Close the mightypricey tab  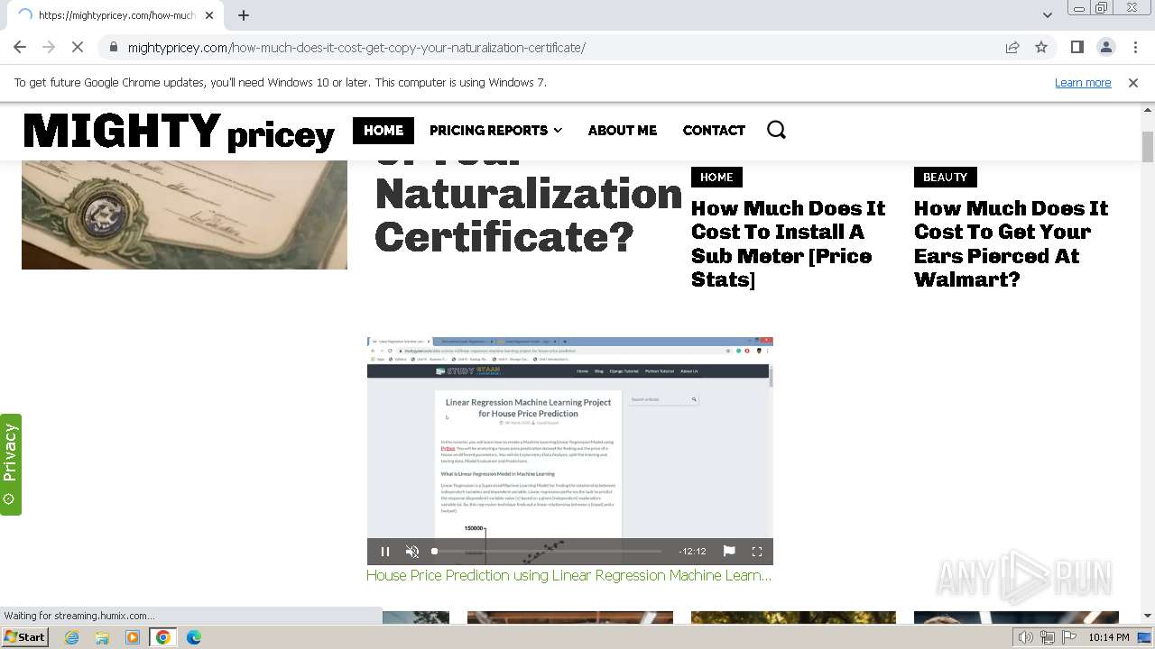[x=209, y=14]
